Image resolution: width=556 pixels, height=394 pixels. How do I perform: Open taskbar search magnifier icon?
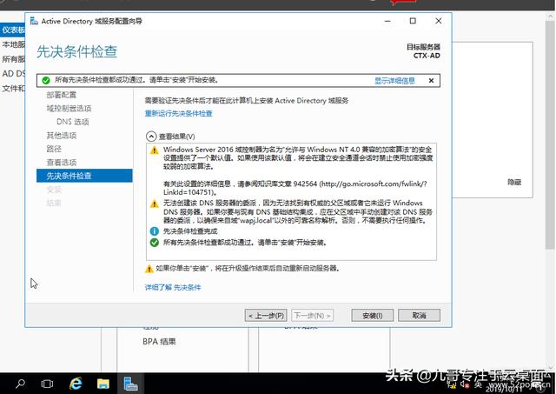click(20, 384)
